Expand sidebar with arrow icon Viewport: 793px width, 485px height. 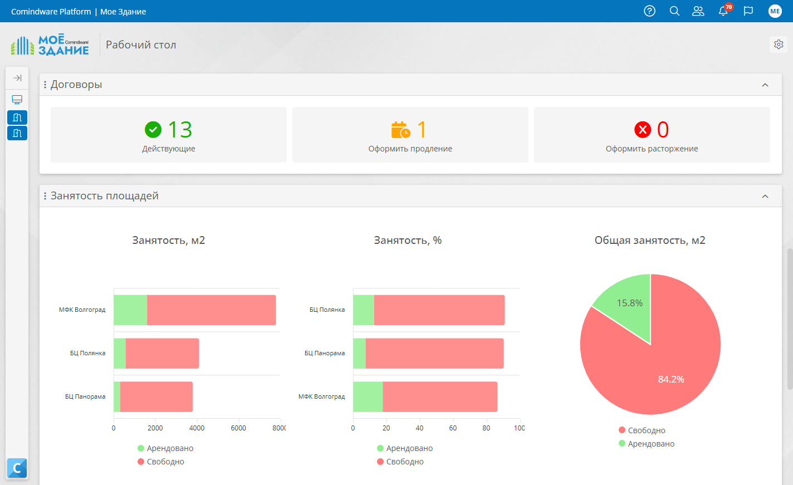pyautogui.click(x=17, y=78)
